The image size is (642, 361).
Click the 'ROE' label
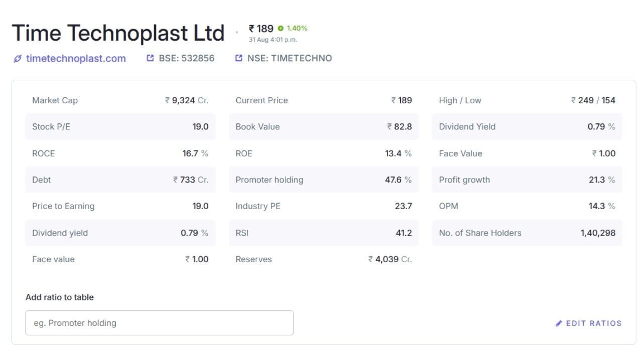pyautogui.click(x=244, y=153)
